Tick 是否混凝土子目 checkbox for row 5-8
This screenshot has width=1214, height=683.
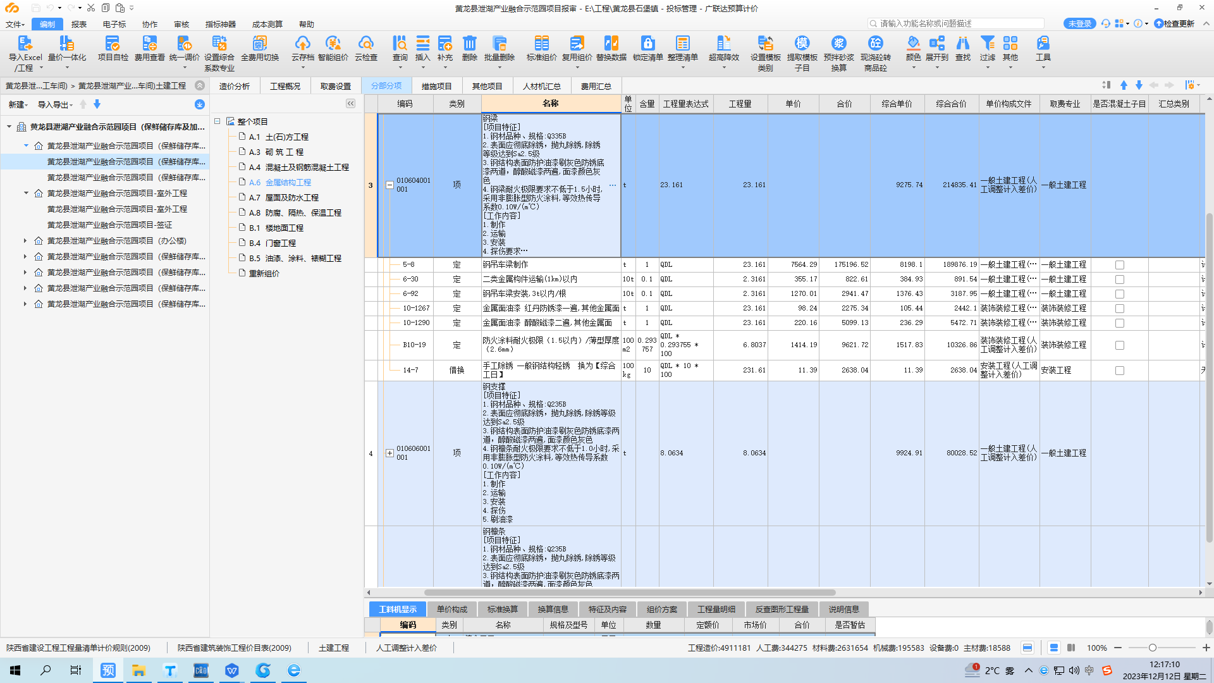click(1119, 265)
